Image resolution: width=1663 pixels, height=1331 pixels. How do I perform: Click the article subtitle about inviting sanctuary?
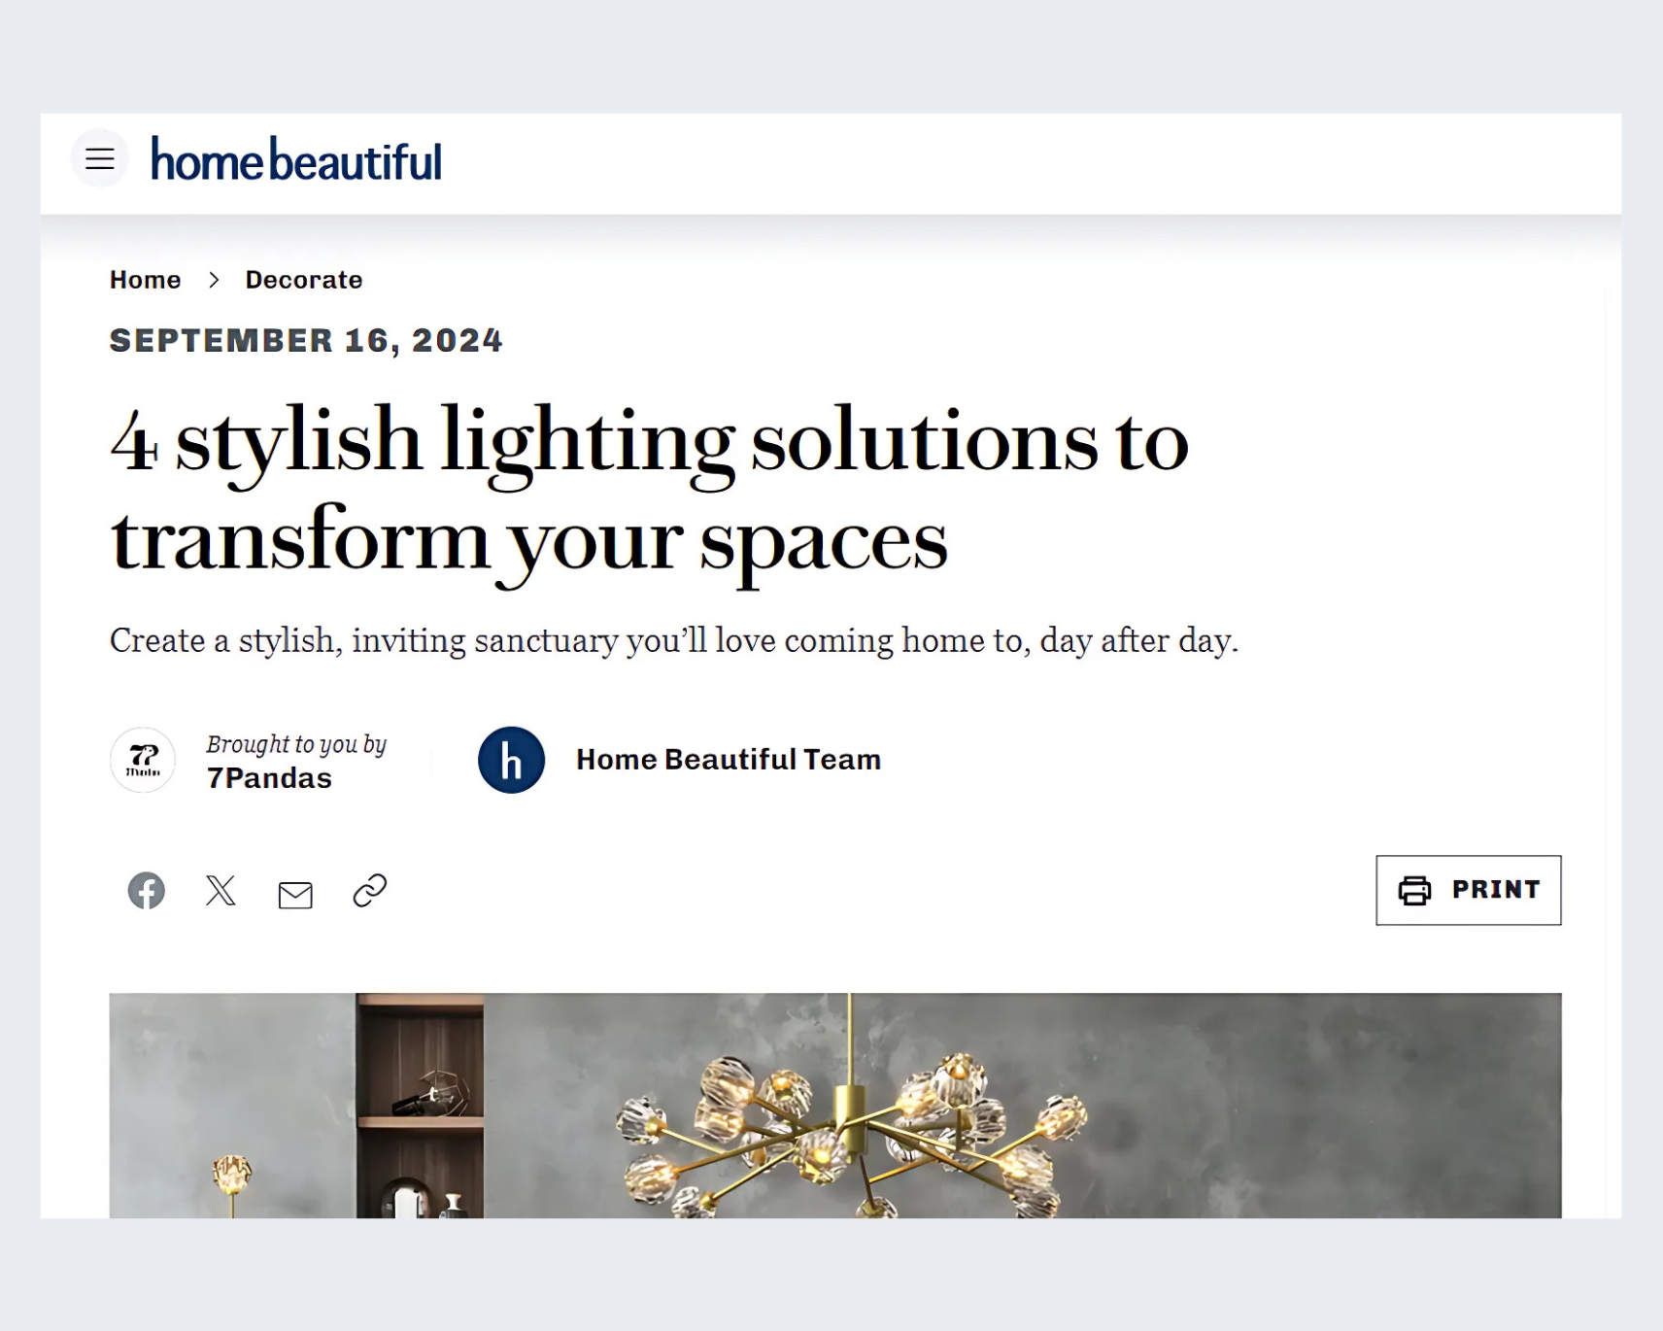(x=673, y=640)
